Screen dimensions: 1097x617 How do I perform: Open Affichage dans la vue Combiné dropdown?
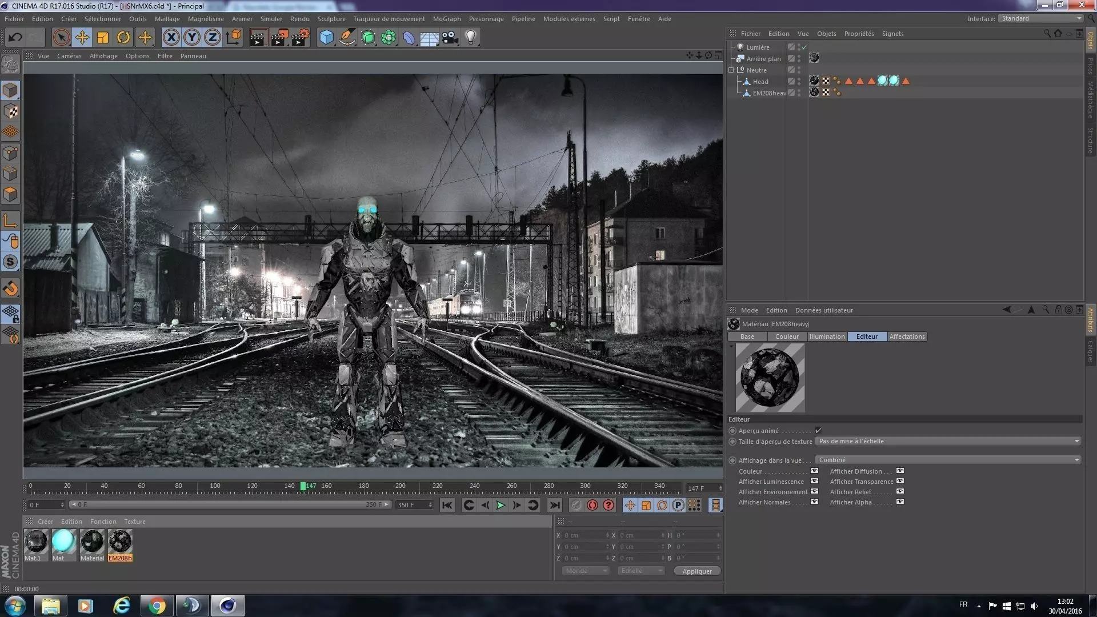(x=948, y=460)
